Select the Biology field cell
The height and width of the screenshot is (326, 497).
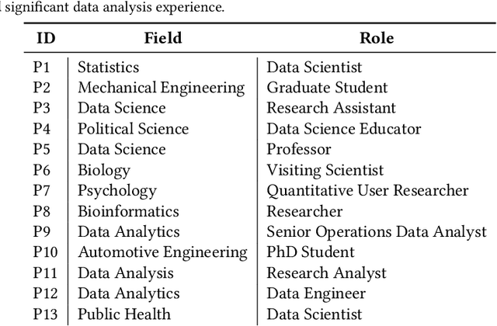point(104,170)
